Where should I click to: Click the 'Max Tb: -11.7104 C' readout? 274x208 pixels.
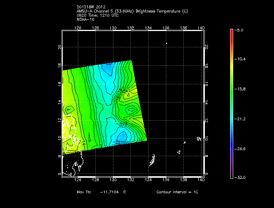pos(101,192)
